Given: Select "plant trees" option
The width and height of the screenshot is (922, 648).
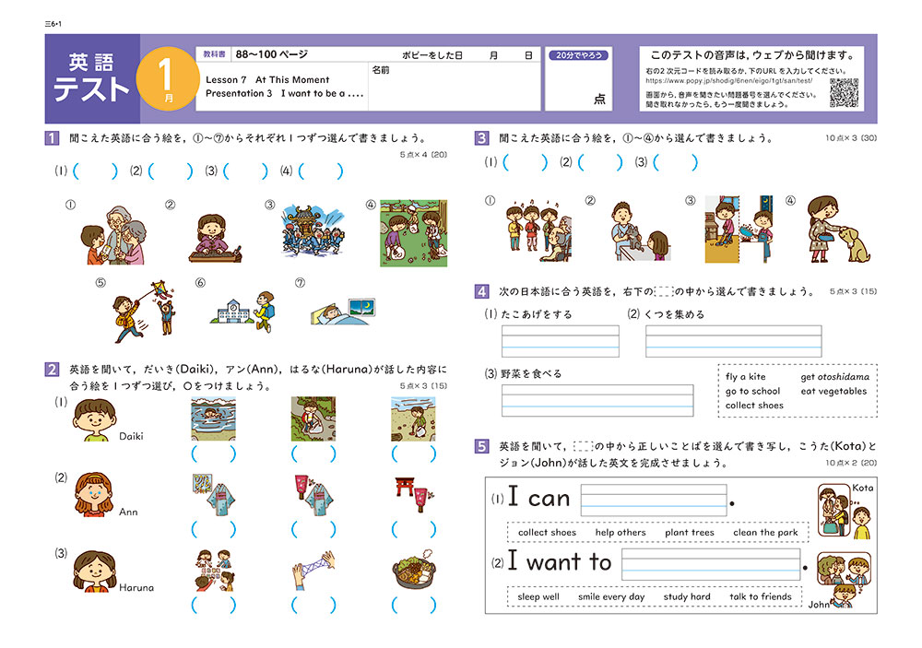Looking at the screenshot, I should click(x=689, y=532).
